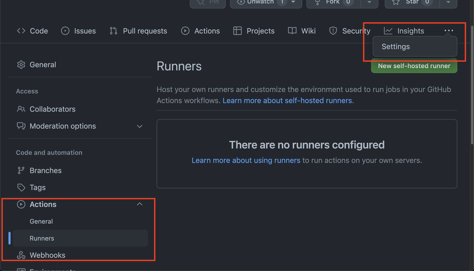Click the Security shield icon
Viewport: 474px width, 271px height.
pyautogui.click(x=333, y=31)
